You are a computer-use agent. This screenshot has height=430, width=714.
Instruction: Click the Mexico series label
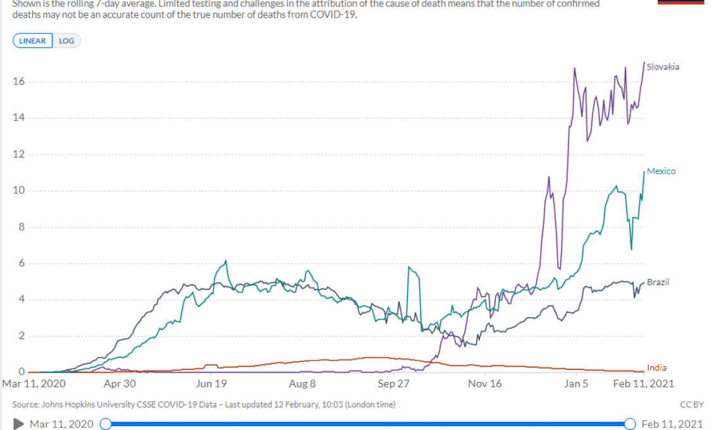(661, 171)
